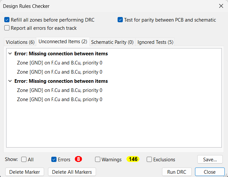228x177 pixels.
Task: Uncheck Test for parity between PCB and schematic
Action: [x=120, y=20]
